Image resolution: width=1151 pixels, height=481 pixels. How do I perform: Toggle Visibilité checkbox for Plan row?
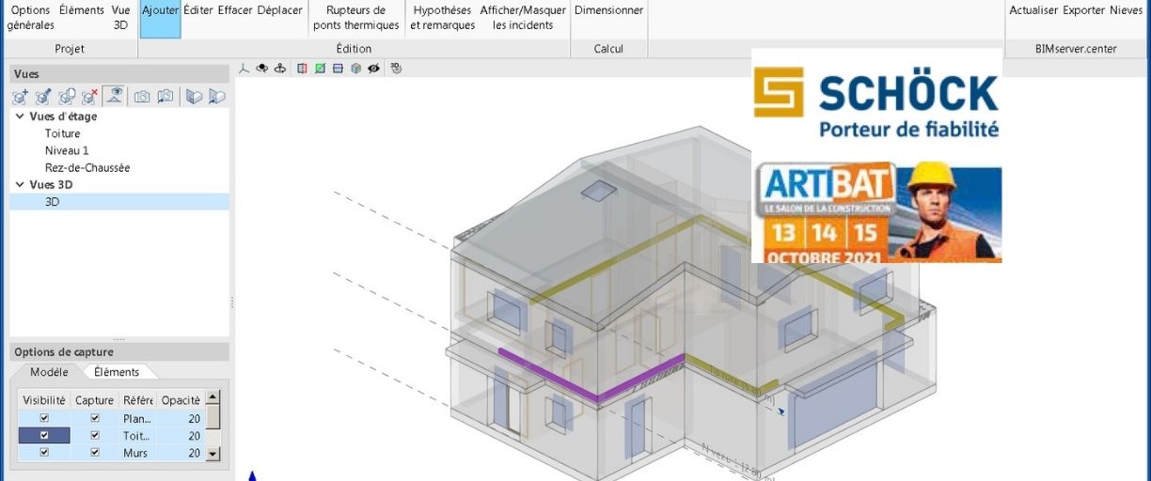click(44, 418)
